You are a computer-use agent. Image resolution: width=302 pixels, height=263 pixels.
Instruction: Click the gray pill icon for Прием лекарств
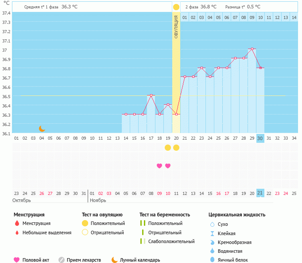coord(62,260)
